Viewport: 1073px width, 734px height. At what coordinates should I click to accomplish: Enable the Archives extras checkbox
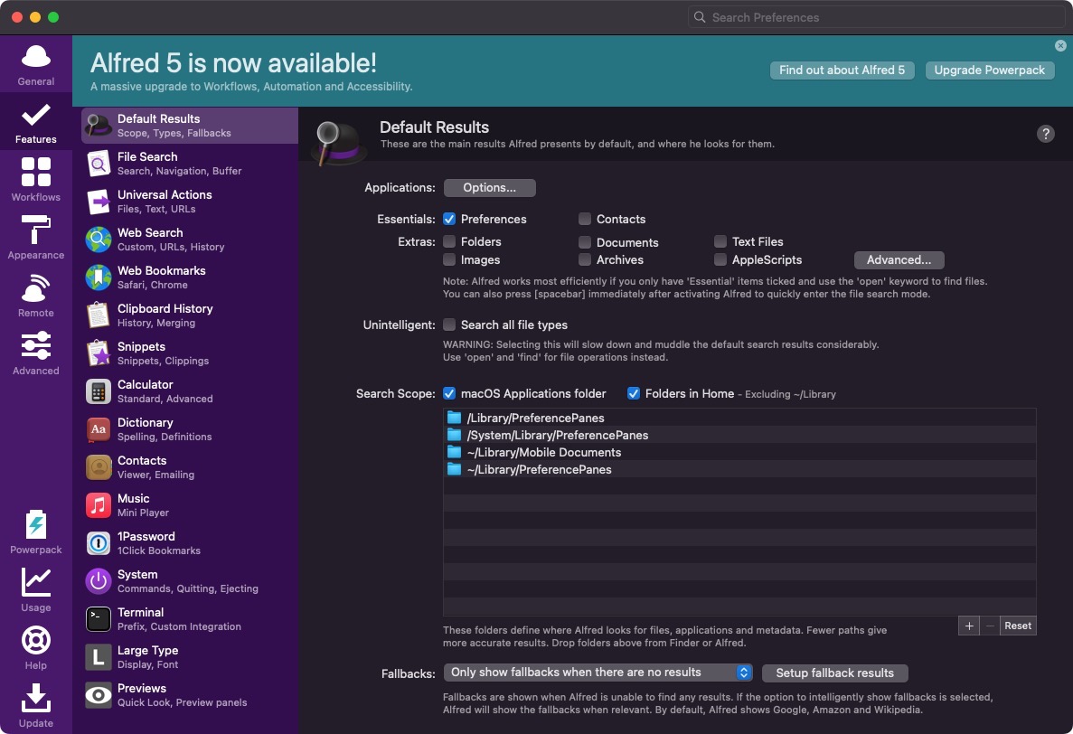point(584,260)
